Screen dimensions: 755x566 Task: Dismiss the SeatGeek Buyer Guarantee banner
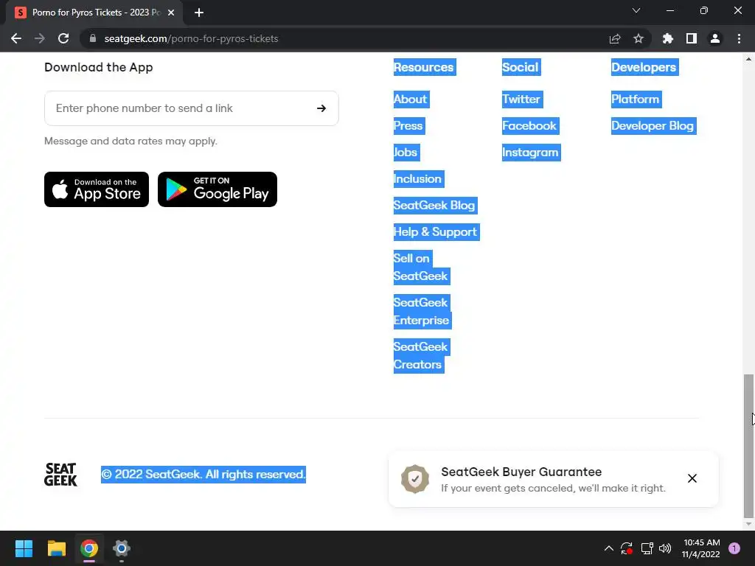[692, 478]
